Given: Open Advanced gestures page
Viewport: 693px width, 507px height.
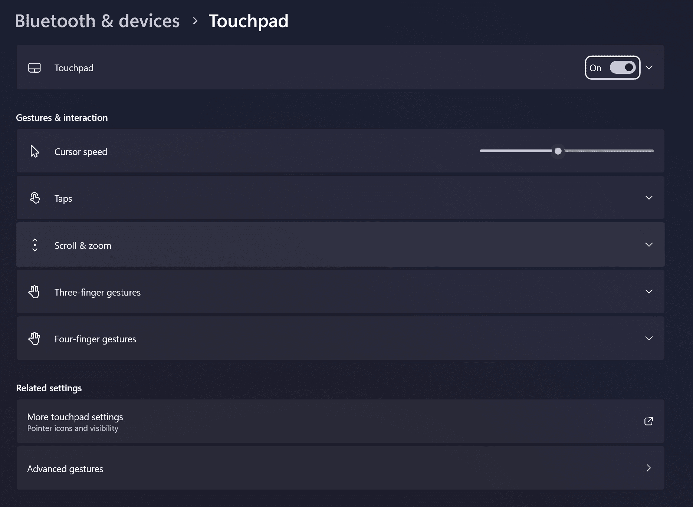Looking at the screenshot, I should click(65, 469).
